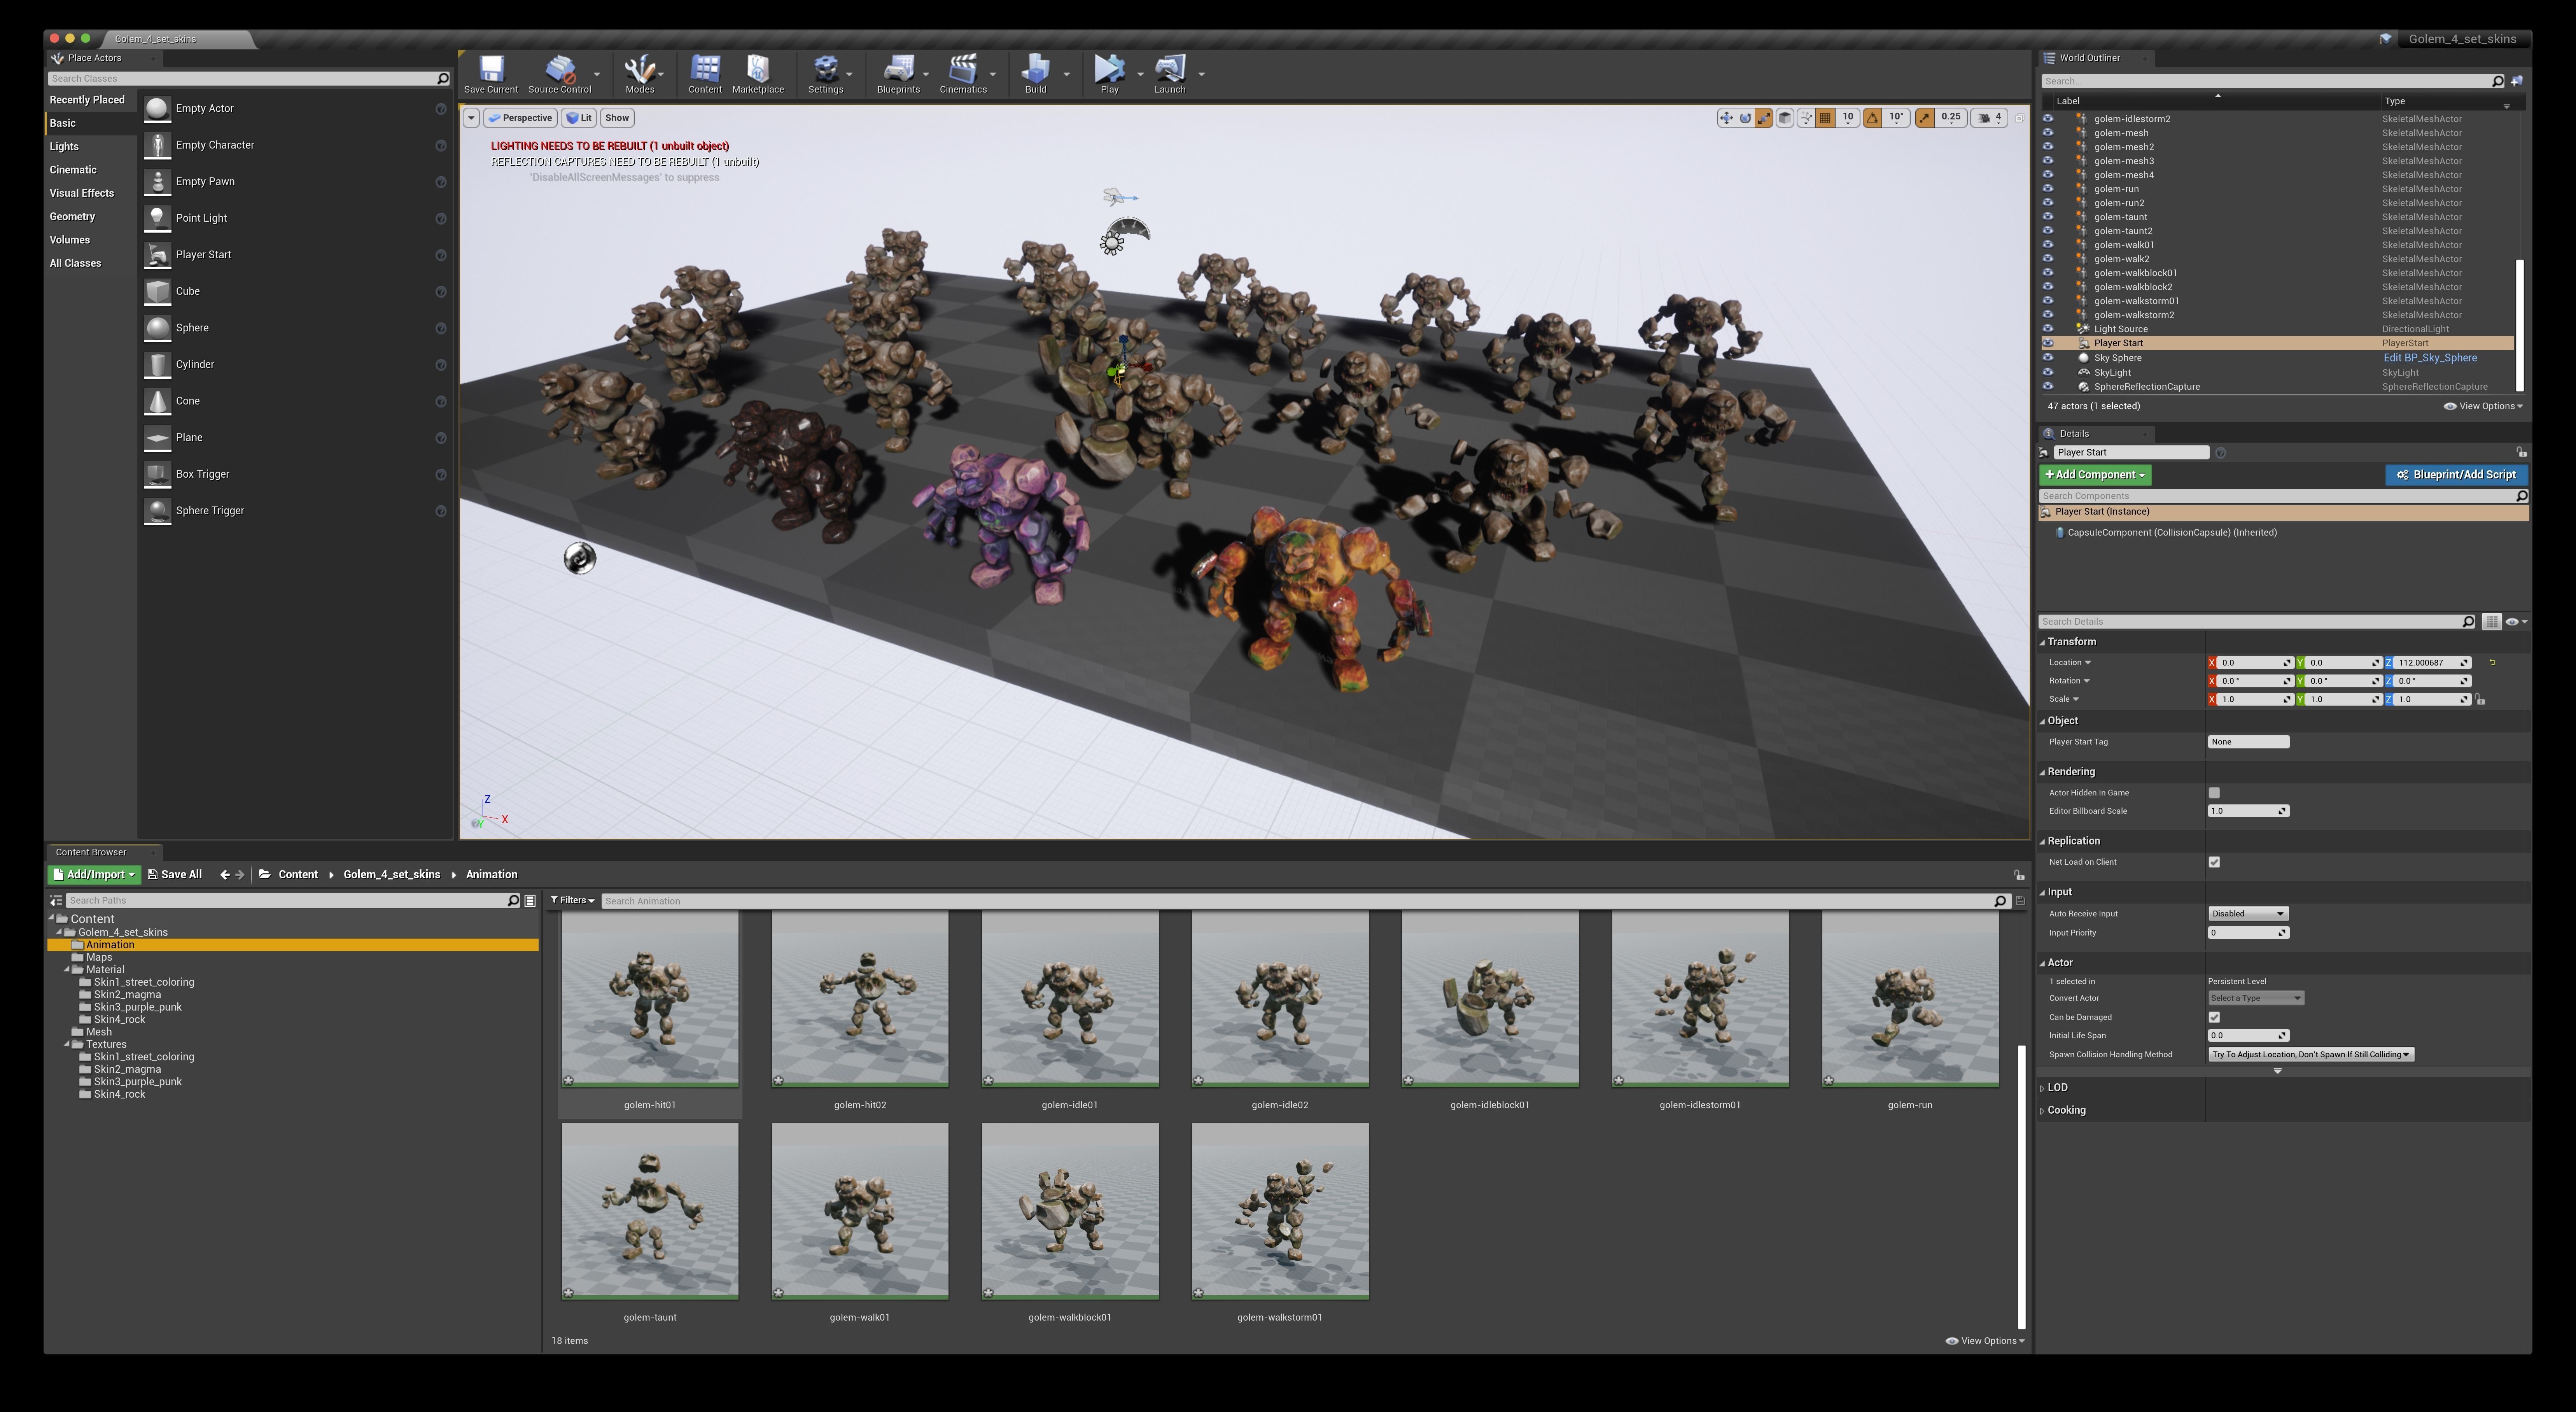Toggle Net Load on Client checkbox
This screenshot has height=1412, width=2576.
coord(2214,862)
